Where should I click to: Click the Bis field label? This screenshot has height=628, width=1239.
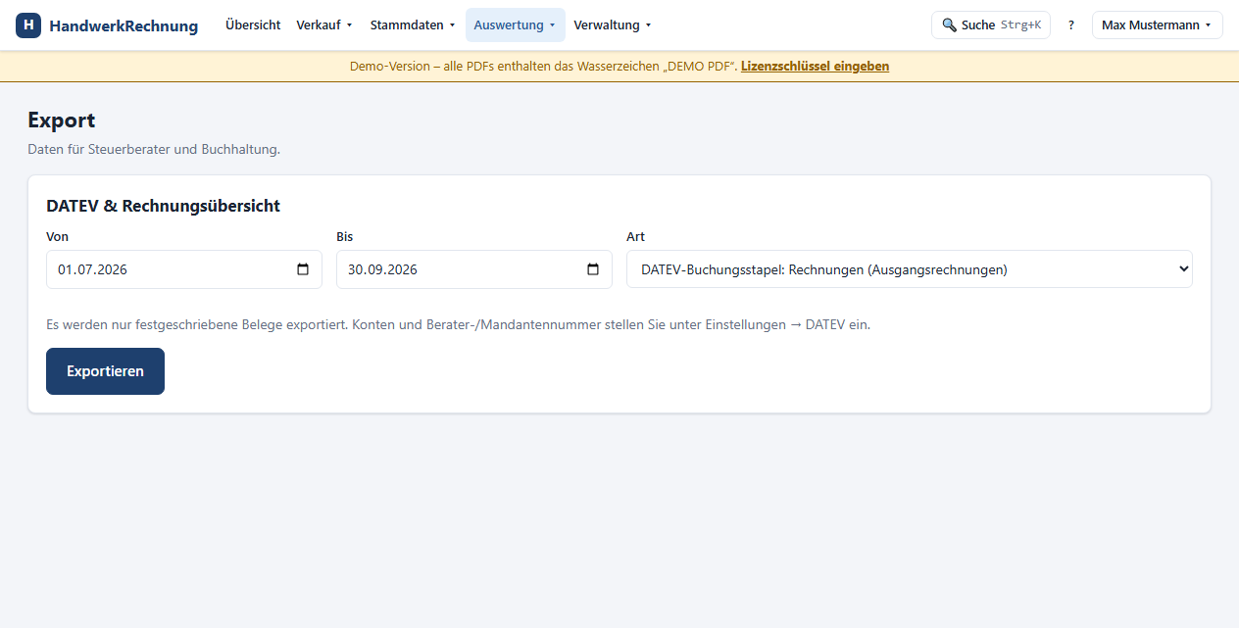point(344,237)
